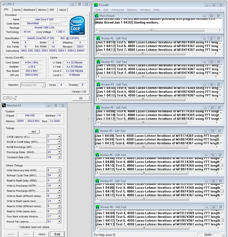Open the CAS# Latency (tCL) dropdown
228x237 pixels.
click(59, 137)
